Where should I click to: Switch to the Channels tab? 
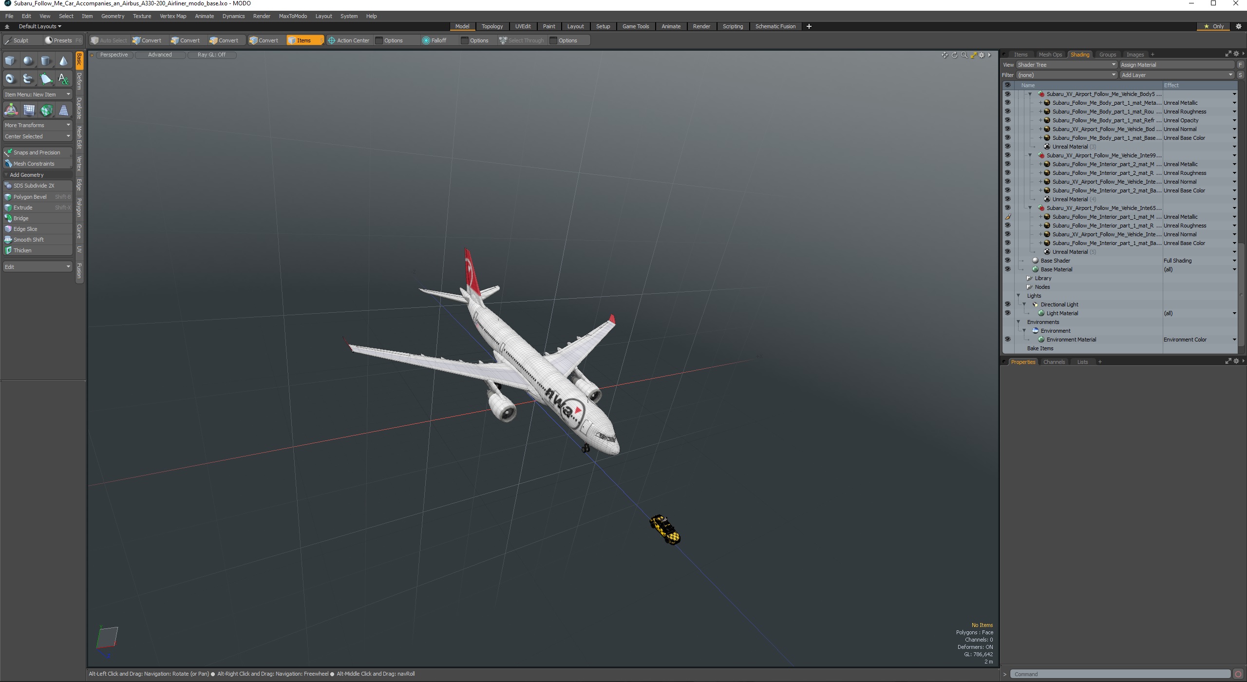[1054, 362]
